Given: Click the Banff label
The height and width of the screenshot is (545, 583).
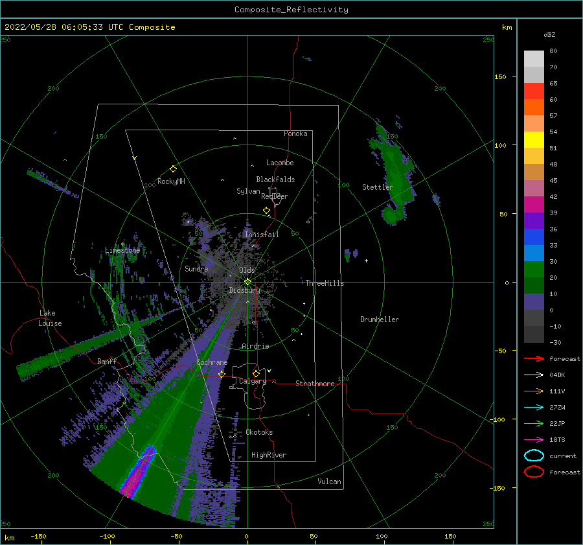Looking at the screenshot, I should [107, 361].
